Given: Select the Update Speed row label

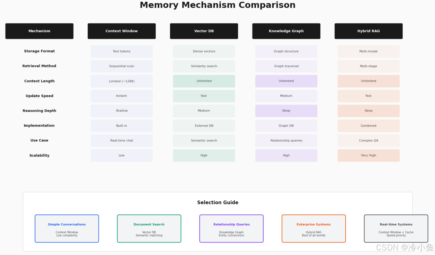Looking at the screenshot, I should click(39, 96).
